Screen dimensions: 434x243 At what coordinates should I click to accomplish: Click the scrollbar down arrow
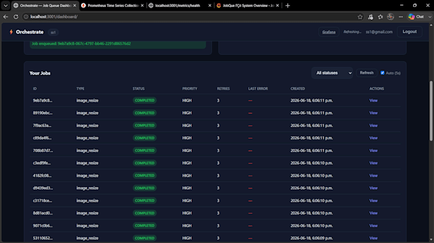(x=431, y=240)
